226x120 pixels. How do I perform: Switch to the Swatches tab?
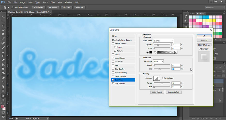tap(200, 14)
